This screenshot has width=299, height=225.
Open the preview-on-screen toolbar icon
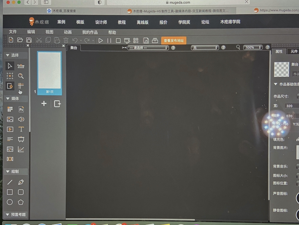(127, 41)
